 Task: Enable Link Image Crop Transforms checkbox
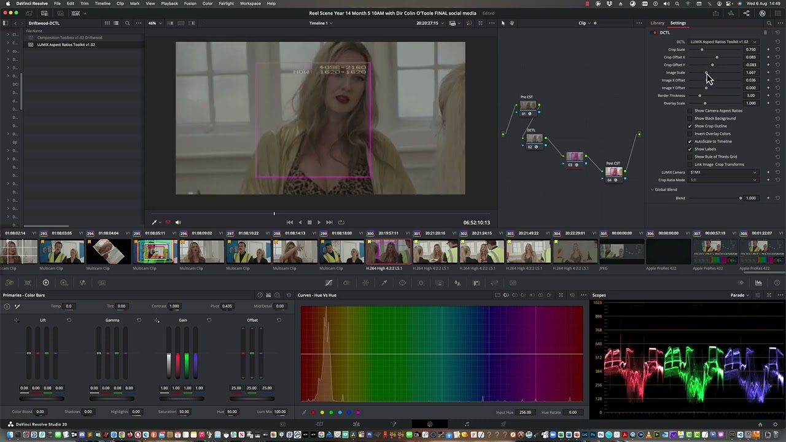[x=690, y=165]
